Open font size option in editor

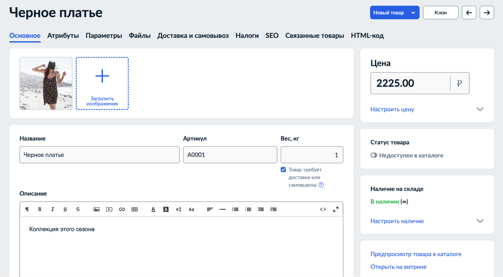point(179,209)
